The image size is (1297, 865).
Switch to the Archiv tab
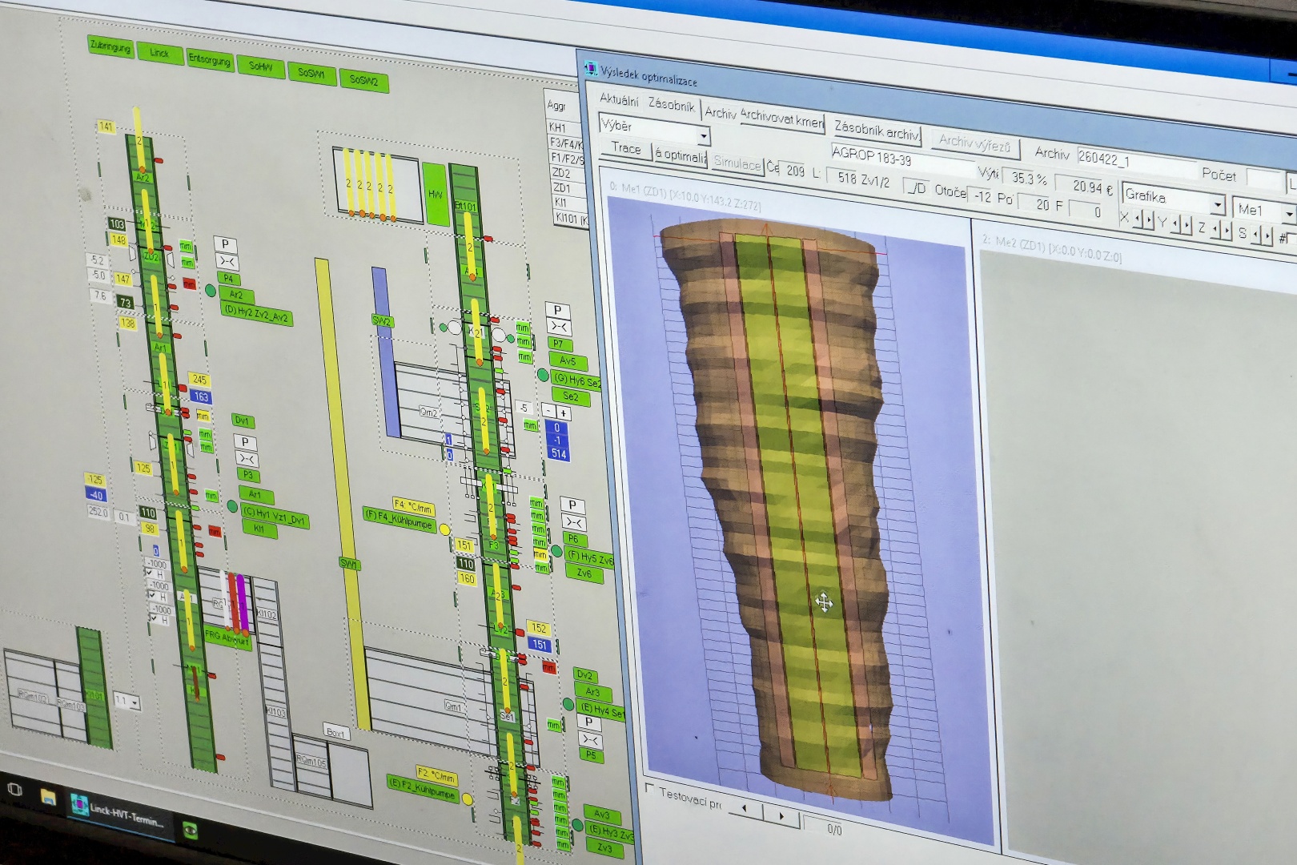click(720, 113)
